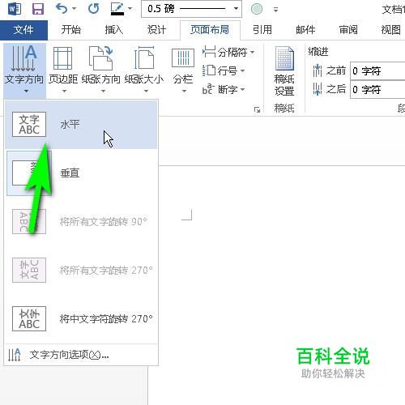Switch to the 视图 tab
The image size is (405, 405).
pos(390,30)
